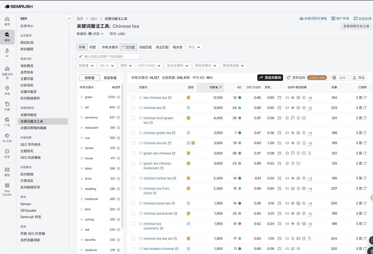The height and width of the screenshot is (254, 373).
Task: Click the Semrush logo
Action: [x=18, y=6]
